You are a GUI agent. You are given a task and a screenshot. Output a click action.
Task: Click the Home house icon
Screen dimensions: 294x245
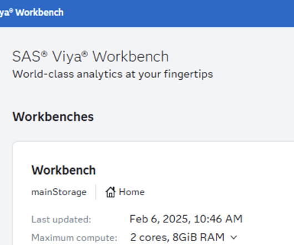(110, 192)
